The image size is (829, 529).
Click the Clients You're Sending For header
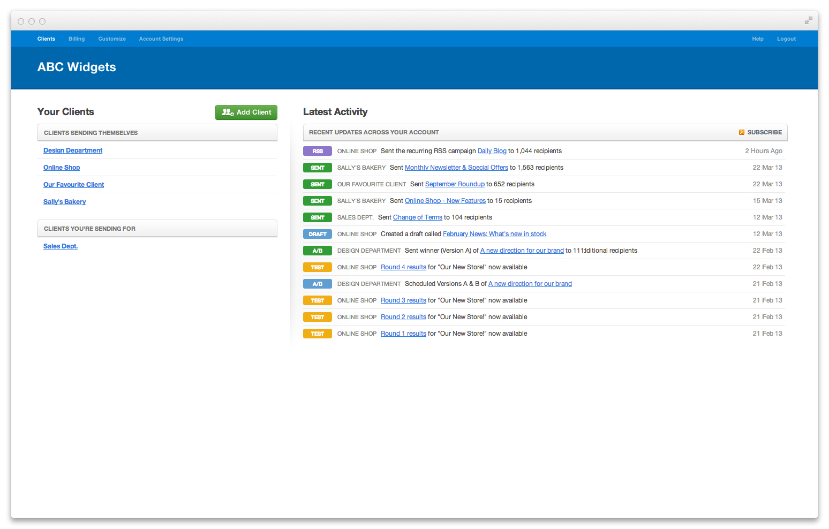click(157, 229)
